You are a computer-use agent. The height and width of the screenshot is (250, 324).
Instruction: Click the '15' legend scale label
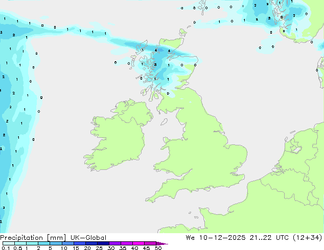point(76,248)
